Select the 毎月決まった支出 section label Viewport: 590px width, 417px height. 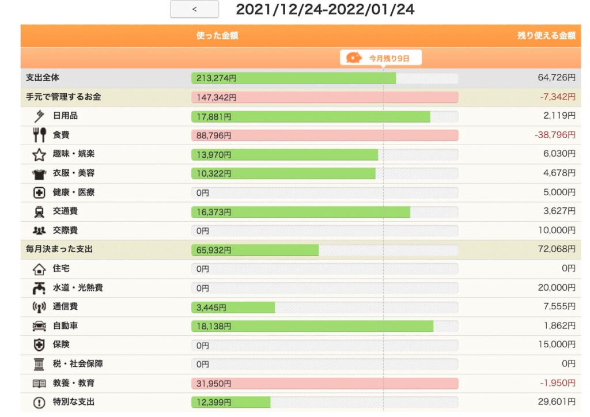[x=59, y=249]
